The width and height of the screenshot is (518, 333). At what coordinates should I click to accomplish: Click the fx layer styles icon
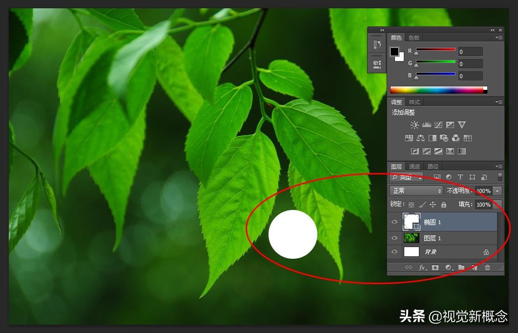pos(422,268)
